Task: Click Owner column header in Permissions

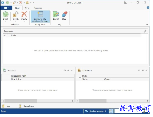Action: [127, 79]
